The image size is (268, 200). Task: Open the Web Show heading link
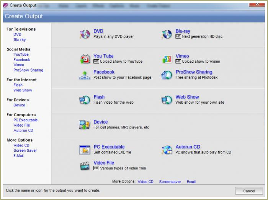click(187, 97)
